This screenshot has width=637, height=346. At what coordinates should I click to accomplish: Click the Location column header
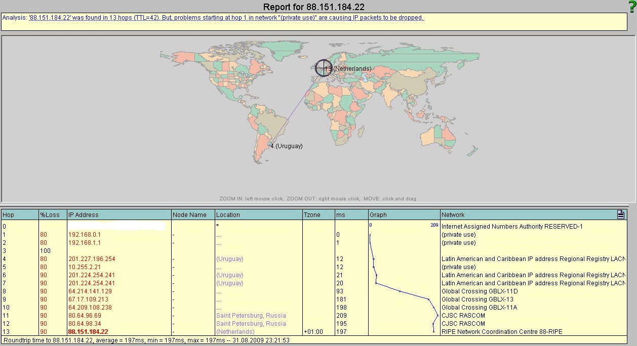(x=228, y=215)
